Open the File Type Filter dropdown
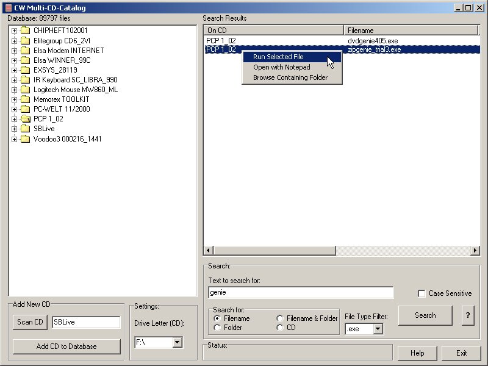Image resolution: width=488 pixels, height=366 pixels. [378, 329]
